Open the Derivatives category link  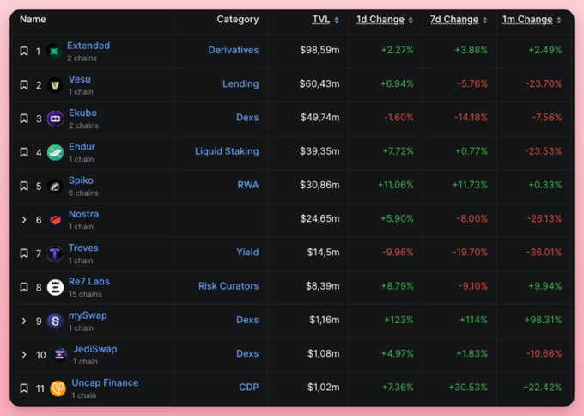[x=233, y=50]
